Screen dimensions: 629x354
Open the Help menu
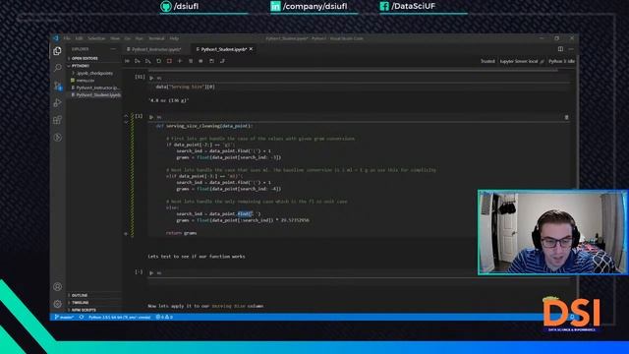coord(174,38)
